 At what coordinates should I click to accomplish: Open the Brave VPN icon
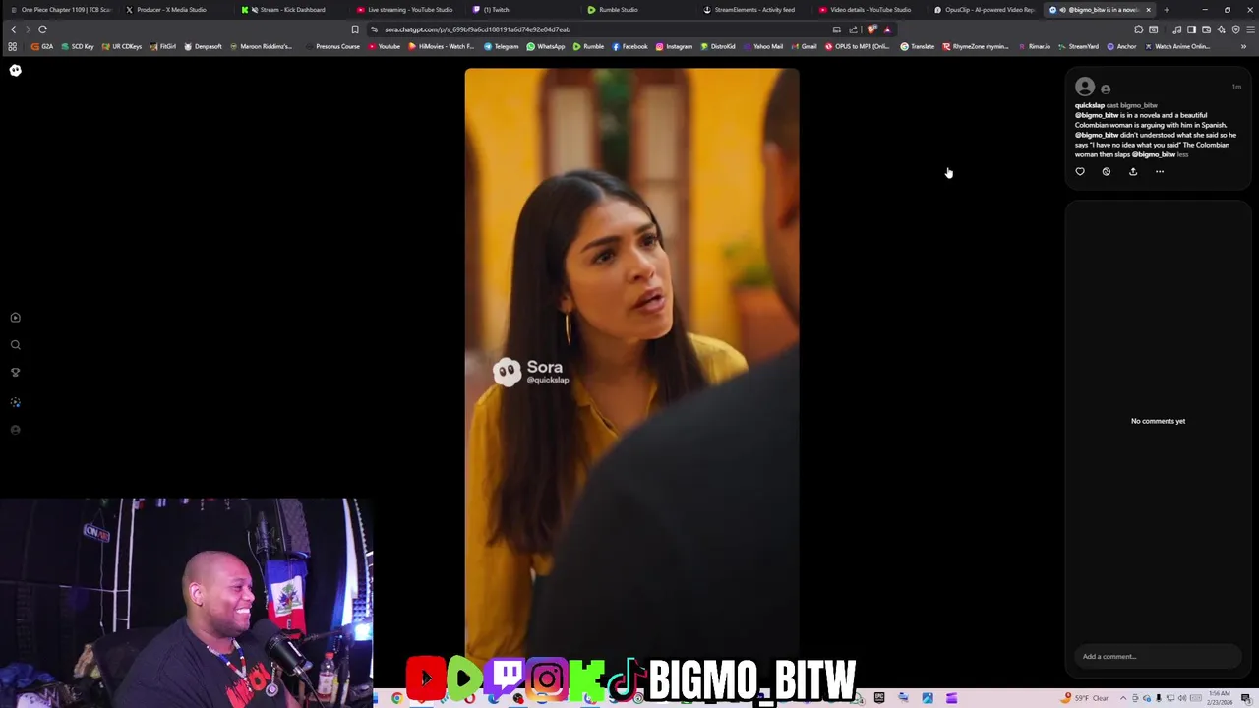pos(1235,29)
